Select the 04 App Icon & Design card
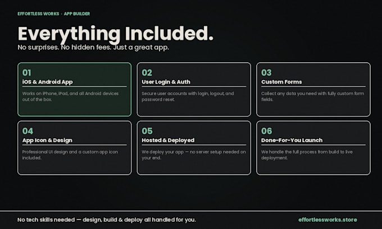382x229 pixels. 74,148
